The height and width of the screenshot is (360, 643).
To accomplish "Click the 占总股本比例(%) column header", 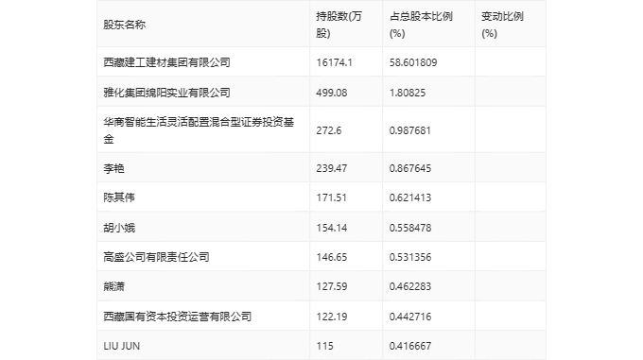I will (x=421, y=25).
